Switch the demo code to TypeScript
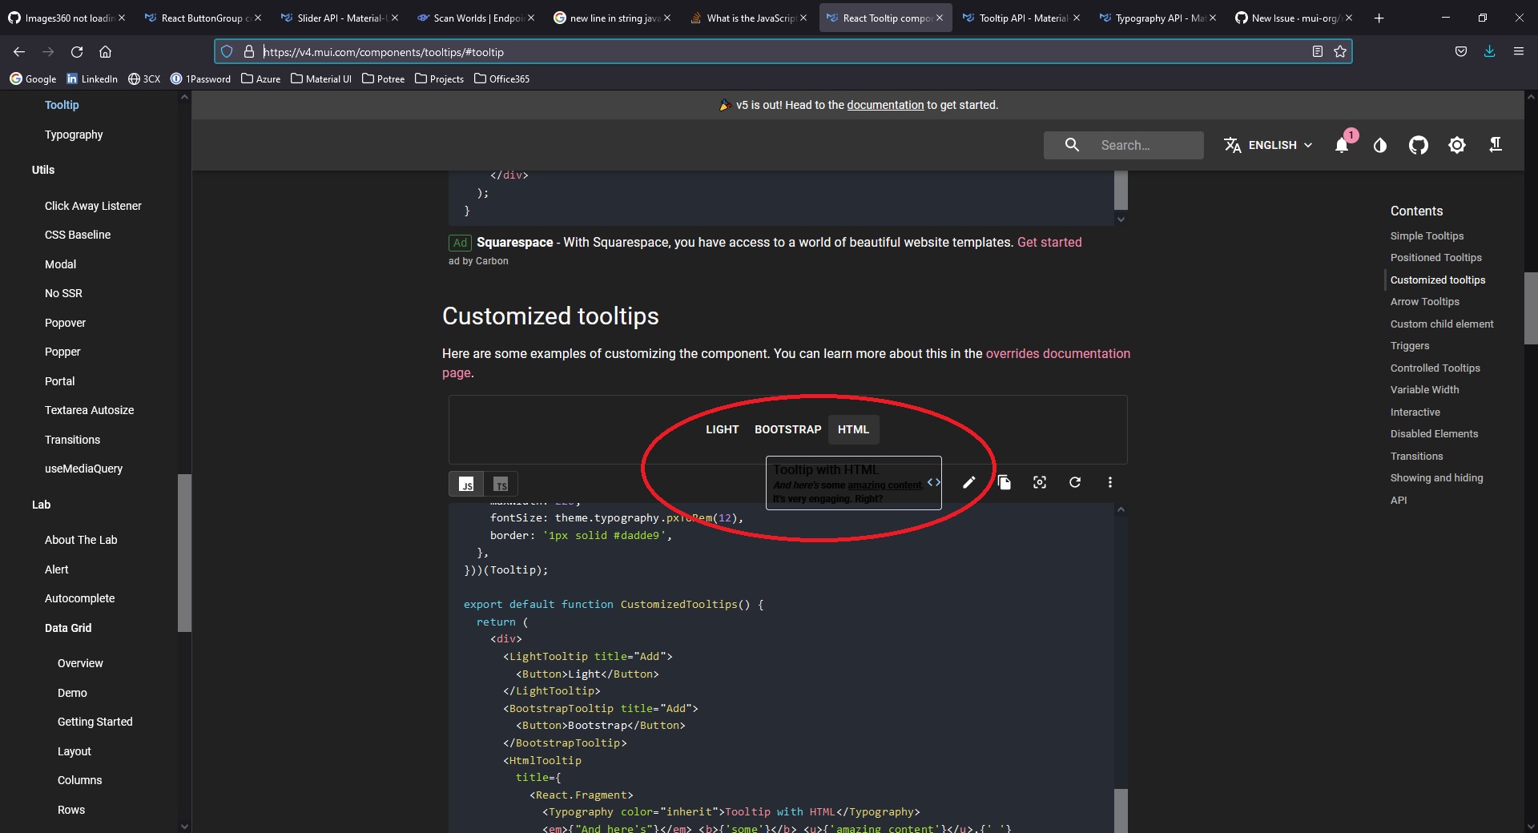Viewport: 1538px width, 833px height. click(501, 484)
